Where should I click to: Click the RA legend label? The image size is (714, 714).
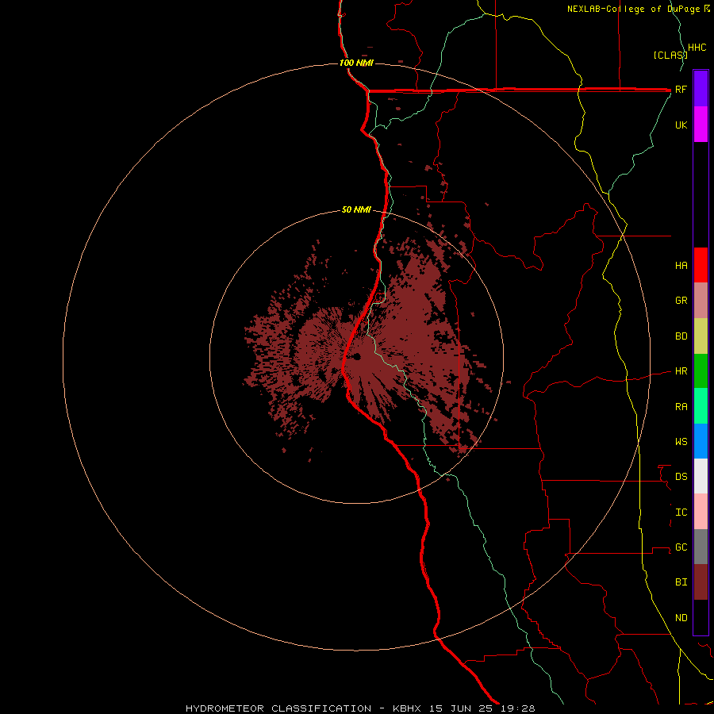[681, 407]
